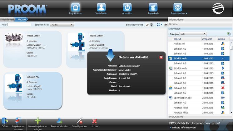233x131 pixels.
Task: Click the Löschen red X icon
Action: 95,121
